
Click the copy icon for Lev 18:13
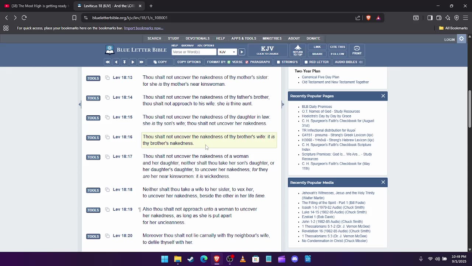pos(107,78)
